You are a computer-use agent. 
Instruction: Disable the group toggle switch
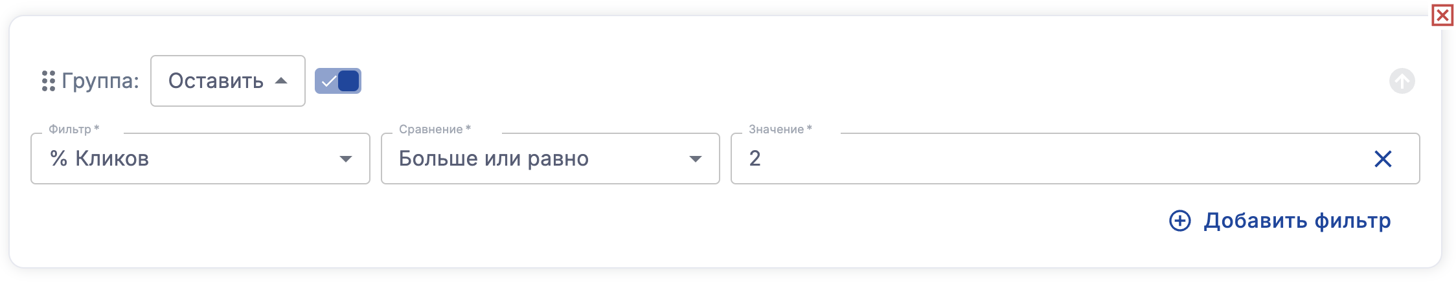[338, 81]
